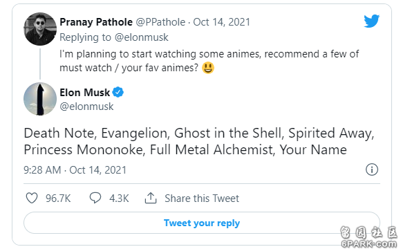Click the Twitter bird logo
Viewport: 401px width, 249px height.
coord(371,21)
